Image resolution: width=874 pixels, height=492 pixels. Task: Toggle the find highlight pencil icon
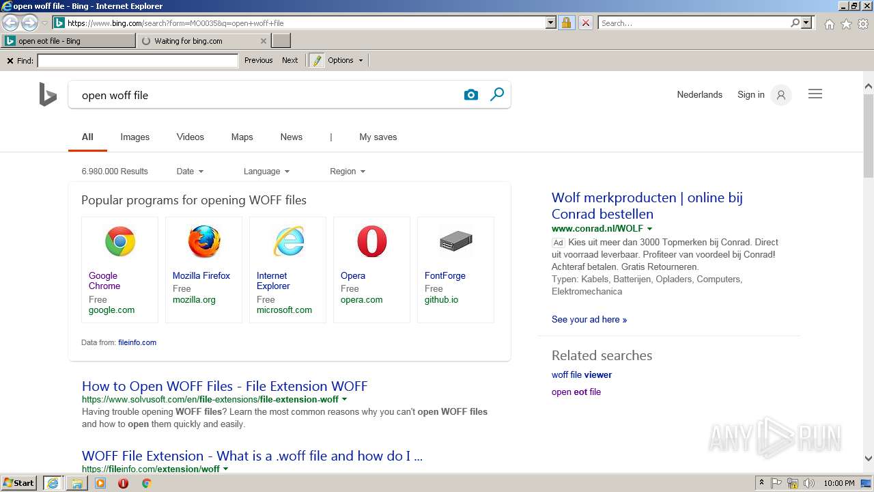[316, 60]
